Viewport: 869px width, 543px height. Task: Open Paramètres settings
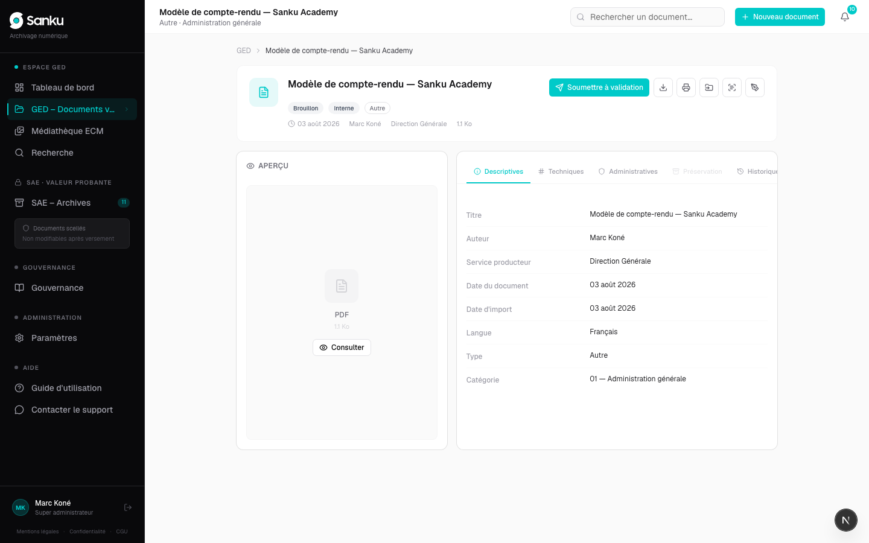(72, 338)
